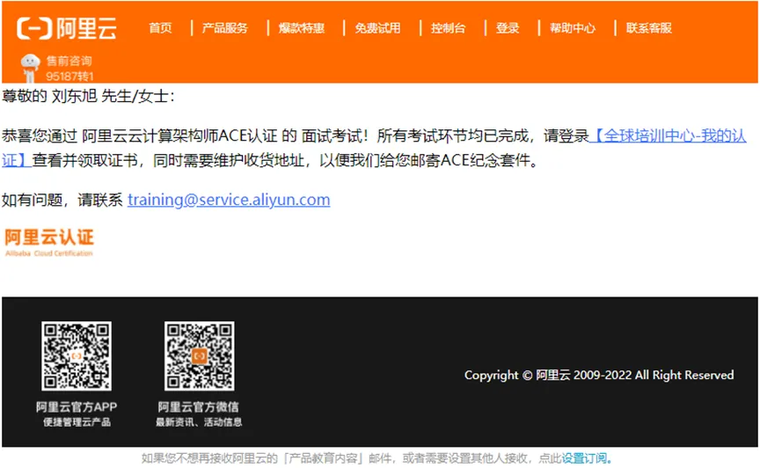The width and height of the screenshot is (760, 468).
Task: Open the 设置订阅 link at the bottom
Action: click(x=587, y=457)
